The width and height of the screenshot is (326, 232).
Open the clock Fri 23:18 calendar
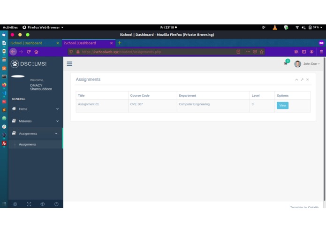click(x=168, y=27)
